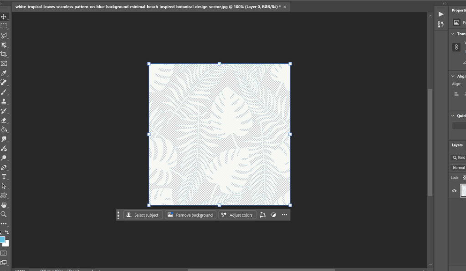Select the Crop tool
Screen dimensions: 466x271
point(4,54)
